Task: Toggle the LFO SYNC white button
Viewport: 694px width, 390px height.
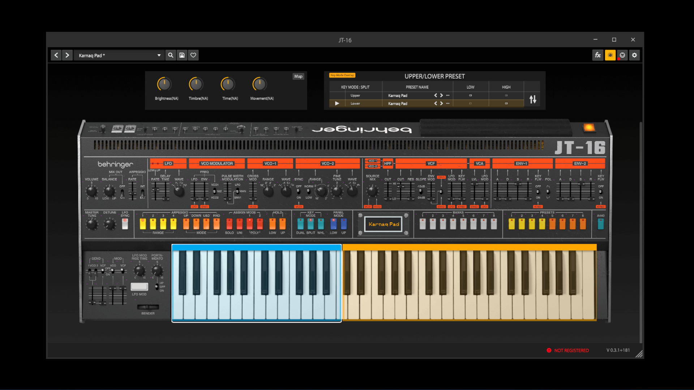Action: pos(125,224)
